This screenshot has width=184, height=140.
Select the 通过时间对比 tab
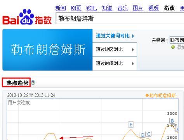[x=115, y=63]
